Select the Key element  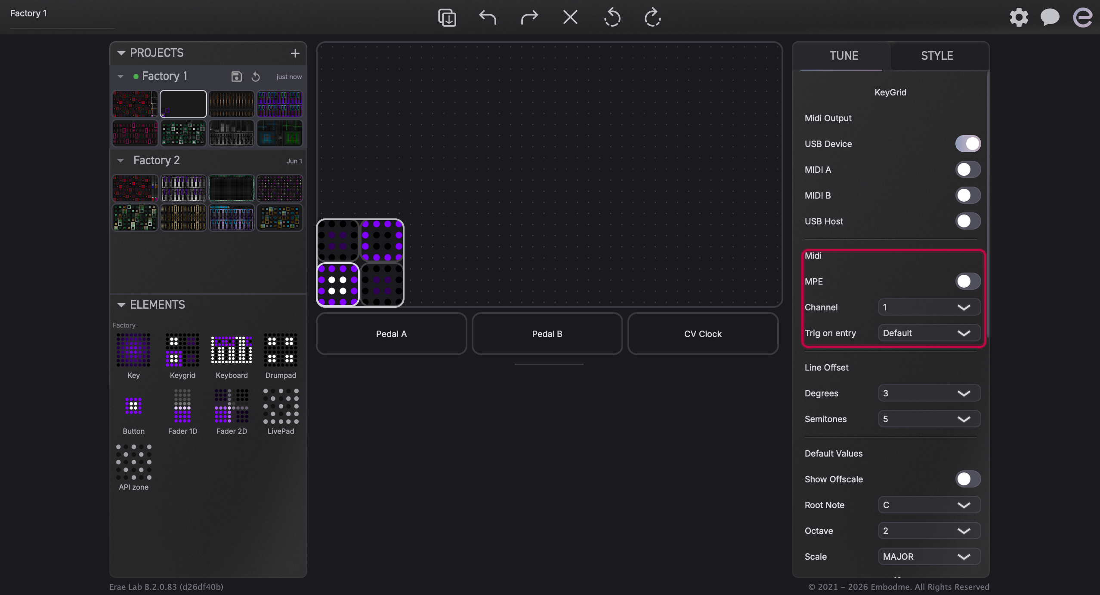(133, 356)
